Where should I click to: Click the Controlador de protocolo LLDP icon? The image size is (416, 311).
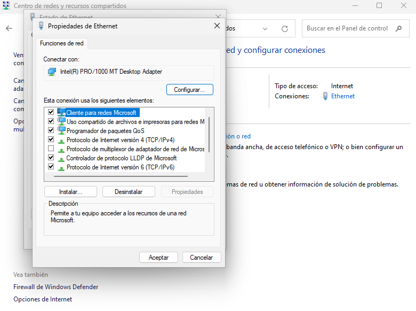click(61, 158)
